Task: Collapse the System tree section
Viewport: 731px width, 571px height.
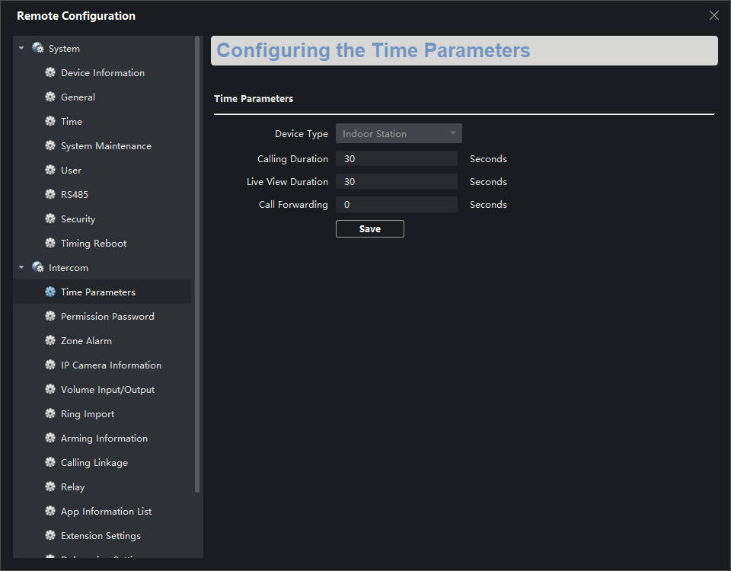Action: (22, 49)
